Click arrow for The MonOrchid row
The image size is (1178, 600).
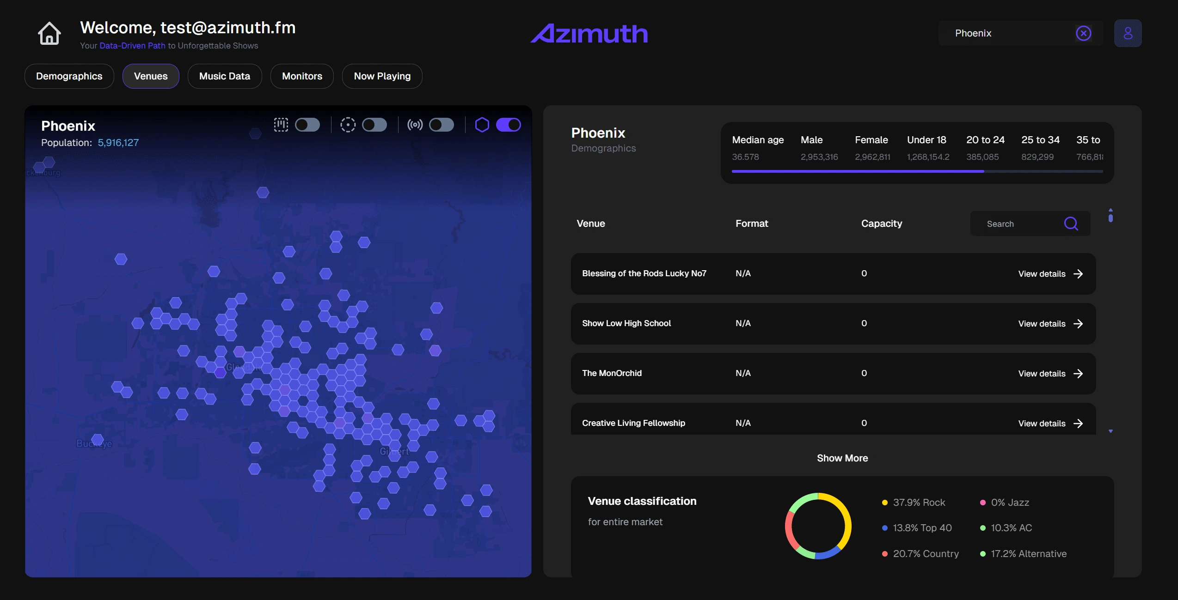point(1078,374)
